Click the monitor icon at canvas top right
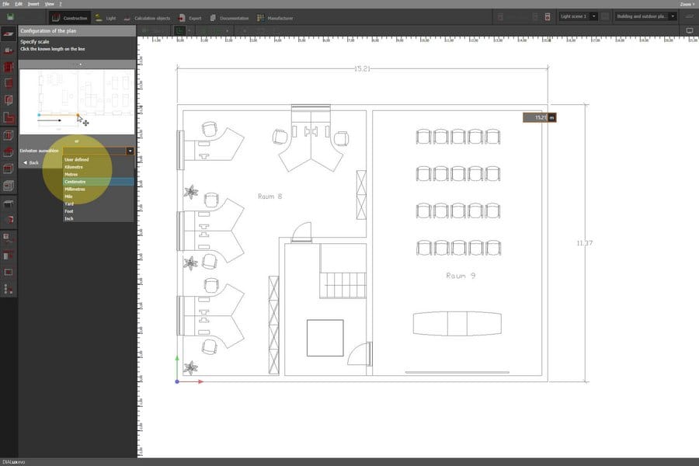 point(689,31)
